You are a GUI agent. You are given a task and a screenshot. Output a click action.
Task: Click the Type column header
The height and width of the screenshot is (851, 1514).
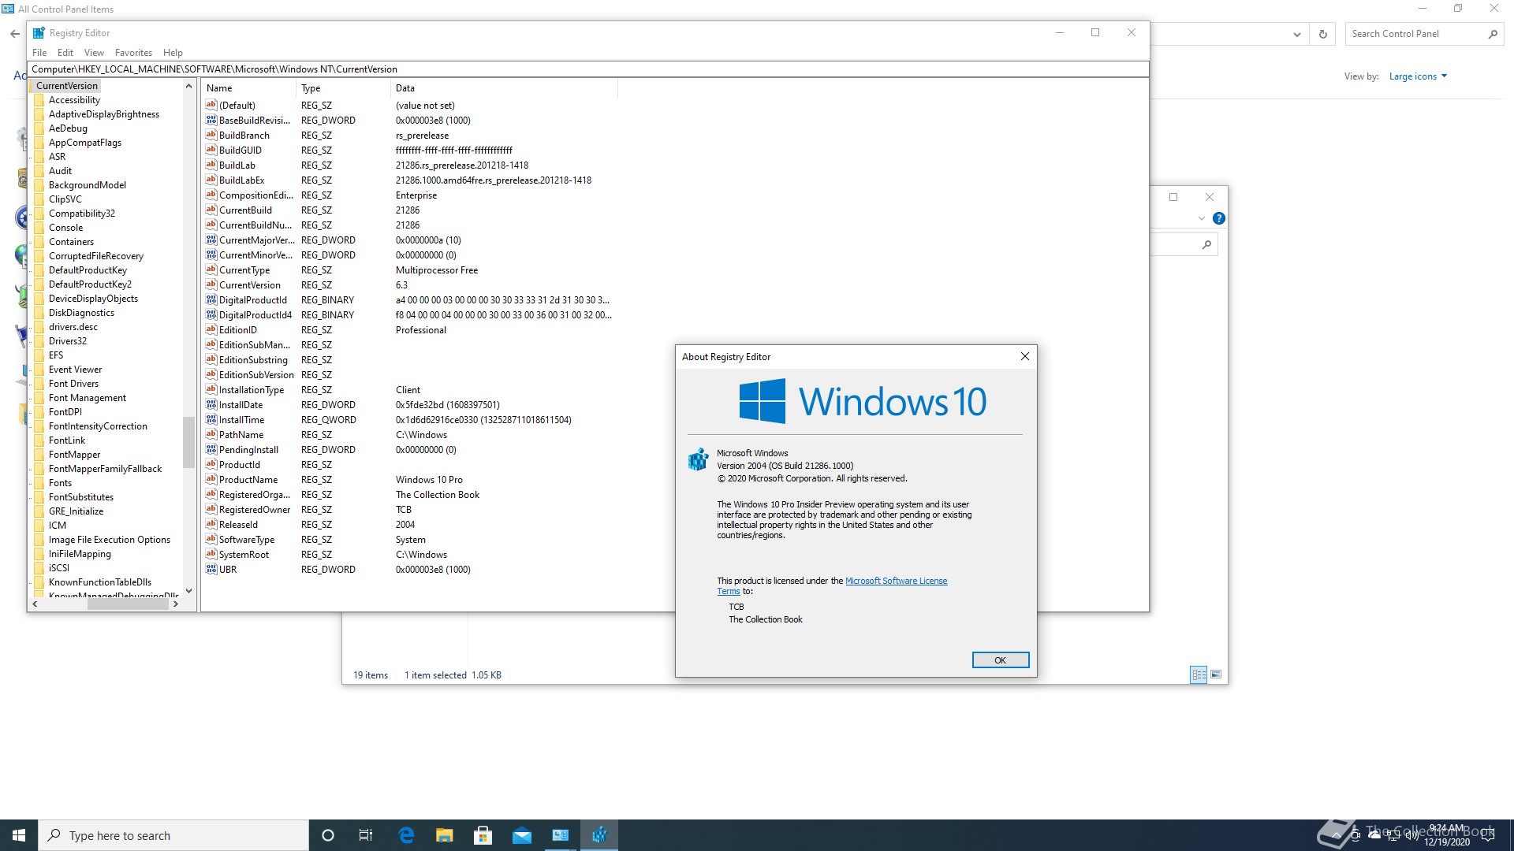point(343,88)
